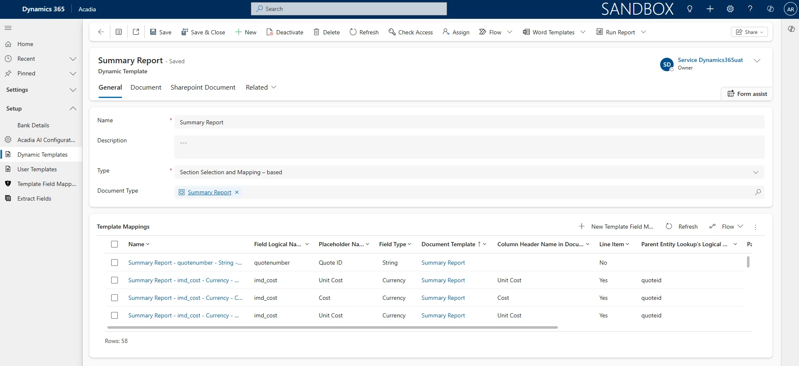The image size is (799, 366).
Task: Expand the Type dropdown field
Action: point(755,172)
